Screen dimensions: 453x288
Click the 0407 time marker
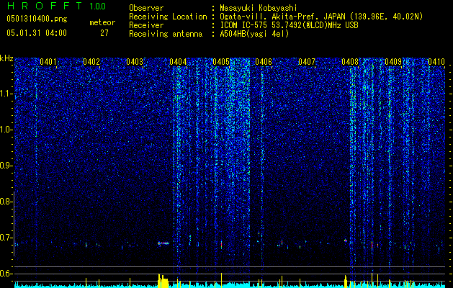307,62
